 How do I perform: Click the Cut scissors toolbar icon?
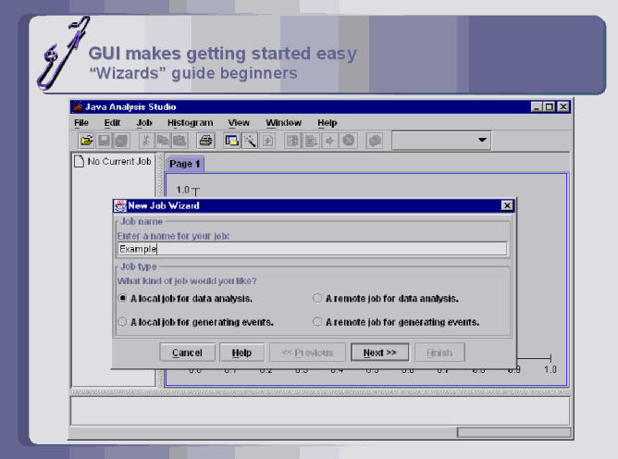[145, 141]
